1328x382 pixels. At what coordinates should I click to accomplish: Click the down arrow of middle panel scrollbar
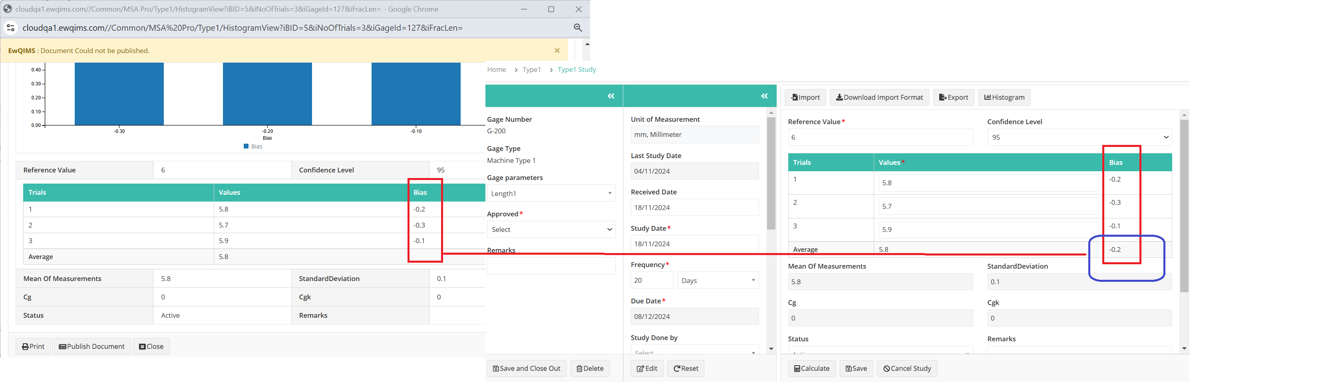pyautogui.click(x=771, y=349)
